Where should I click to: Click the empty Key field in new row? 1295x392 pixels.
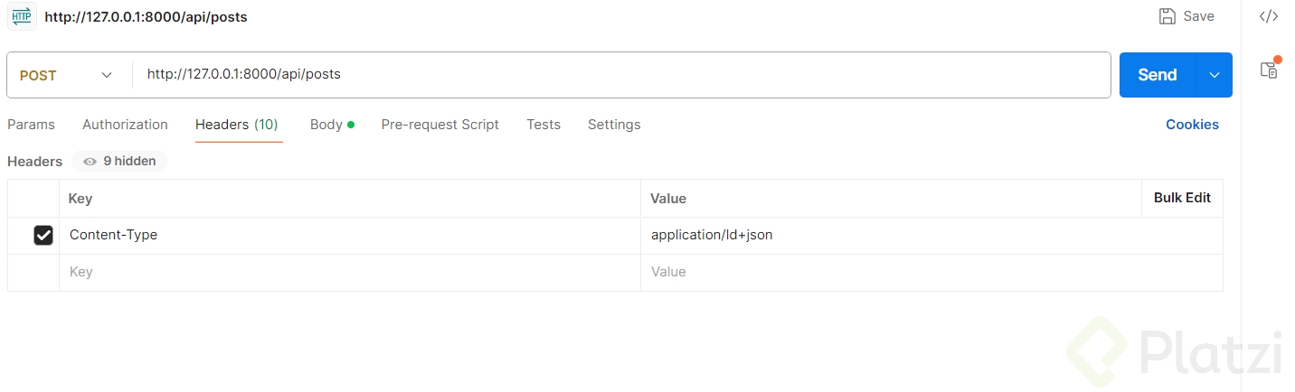tap(349, 272)
